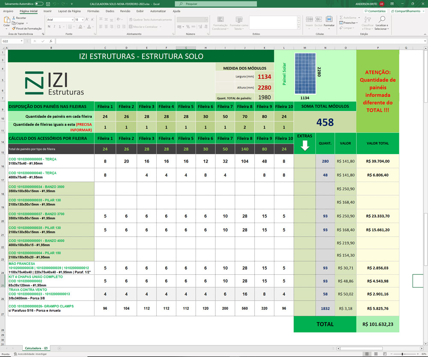Click the increase decimal icon
The image size is (428, 357).
(x=200, y=27)
